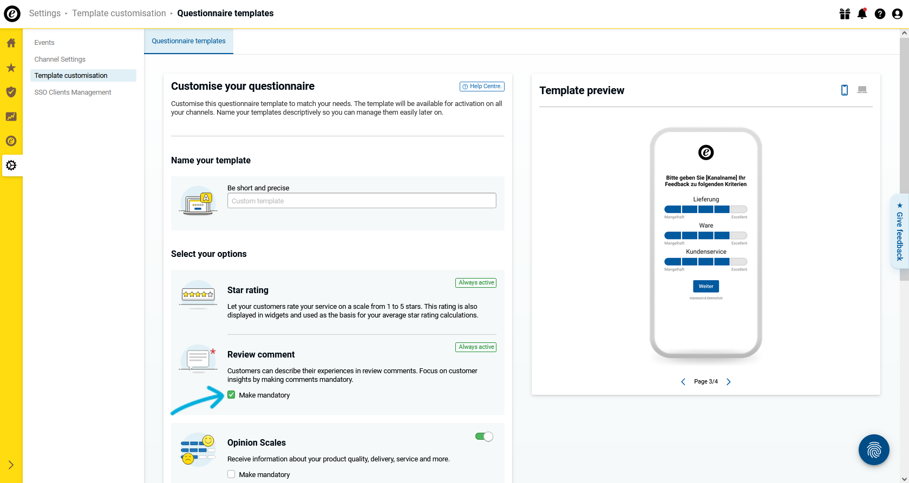Image resolution: width=909 pixels, height=483 pixels.
Task: Open Channel Settings in the menu
Action: [60, 59]
